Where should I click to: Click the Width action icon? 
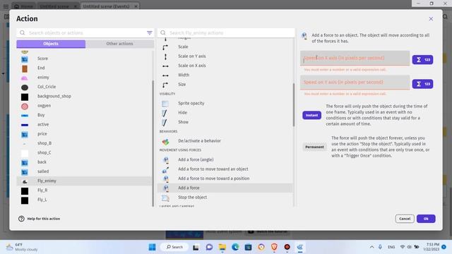[x=165, y=75]
